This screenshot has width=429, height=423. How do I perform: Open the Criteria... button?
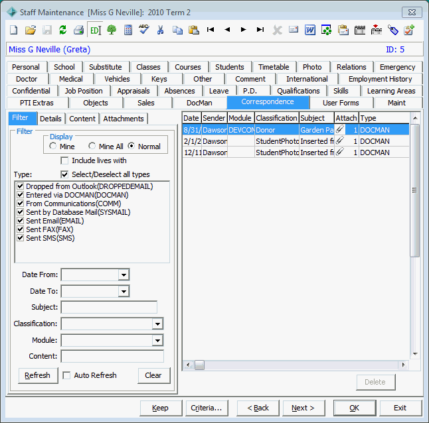(207, 408)
